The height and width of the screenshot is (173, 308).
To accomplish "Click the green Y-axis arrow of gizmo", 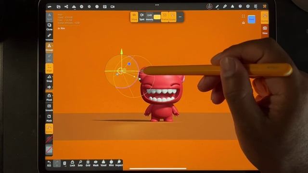I will click(x=122, y=51).
